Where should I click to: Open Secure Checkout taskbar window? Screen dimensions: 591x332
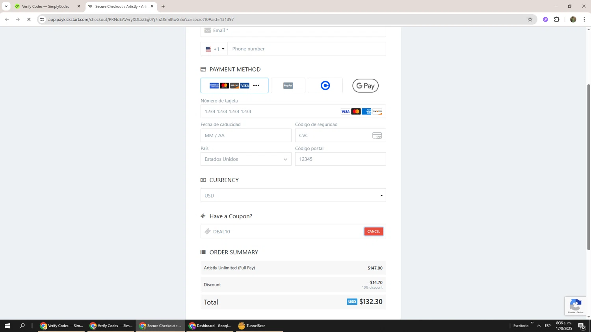pyautogui.click(x=161, y=326)
